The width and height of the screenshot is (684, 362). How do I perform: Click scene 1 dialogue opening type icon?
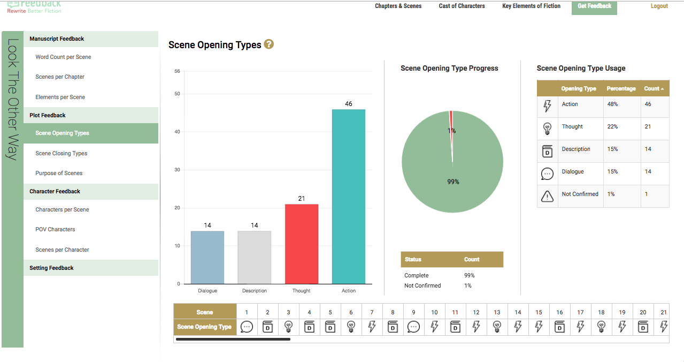247,327
